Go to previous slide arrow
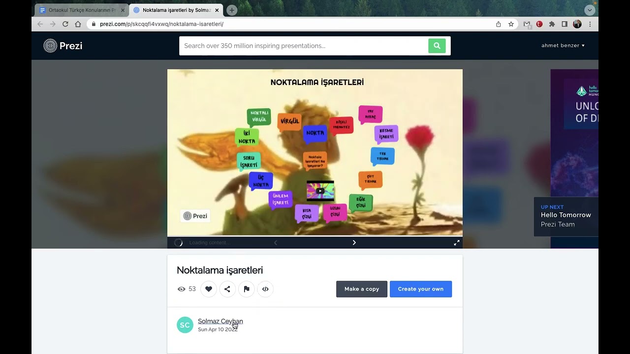 pos(276,242)
